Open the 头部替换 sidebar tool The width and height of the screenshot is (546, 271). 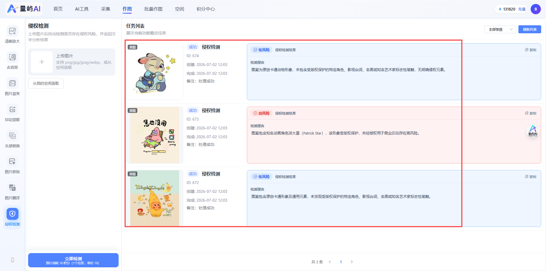12,139
